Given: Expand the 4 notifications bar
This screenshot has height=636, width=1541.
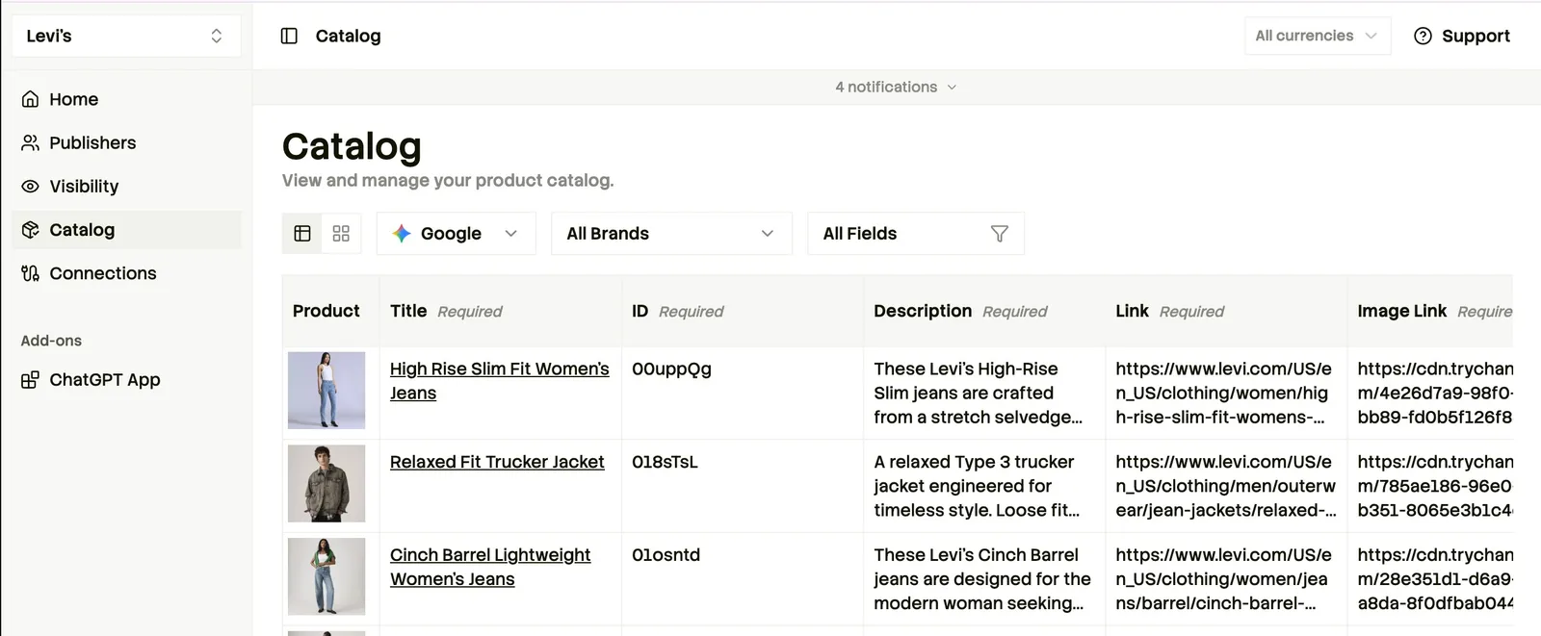Looking at the screenshot, I should click(x=896, y=87).
